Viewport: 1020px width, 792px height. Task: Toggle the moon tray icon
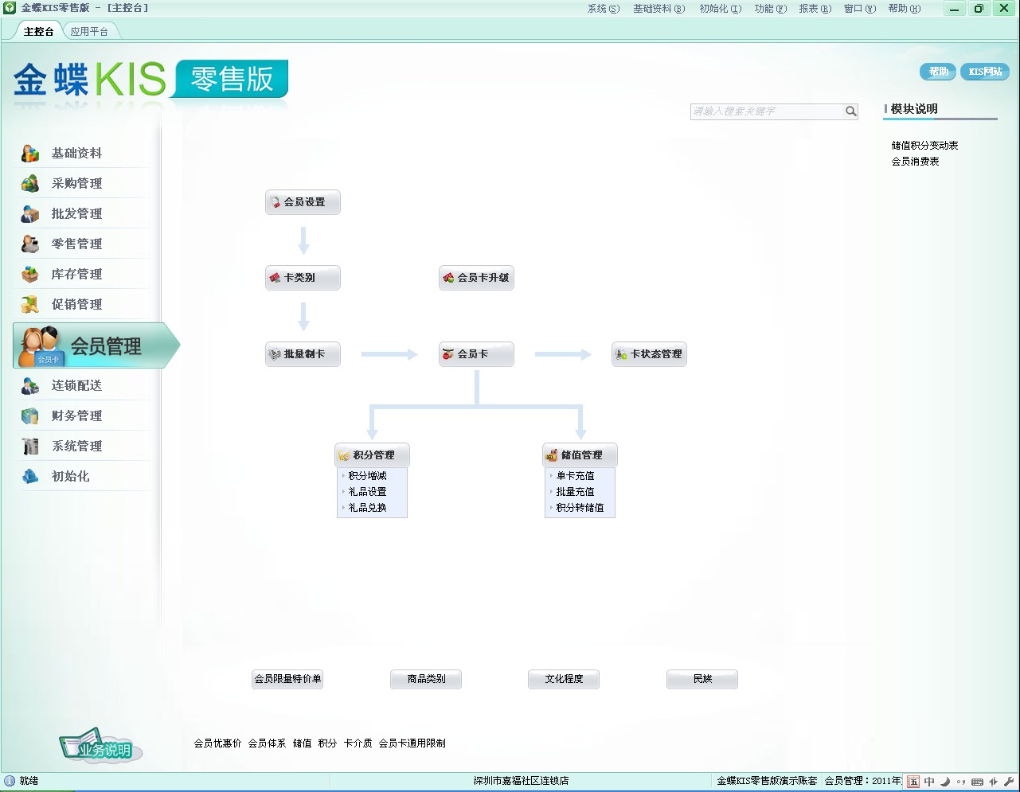point(945,782)
